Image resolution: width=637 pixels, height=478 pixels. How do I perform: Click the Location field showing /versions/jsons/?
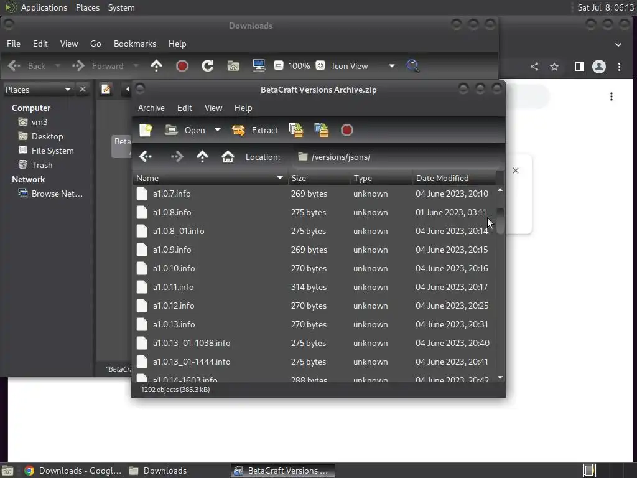(x=396, y=157)
